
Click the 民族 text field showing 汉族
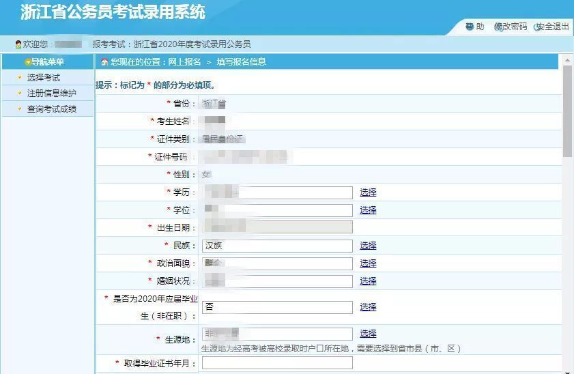[277, 246]
